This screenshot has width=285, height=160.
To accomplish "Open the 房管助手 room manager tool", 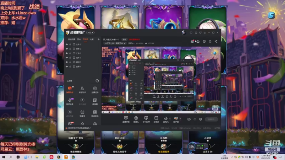I will (x=82, y=90).
